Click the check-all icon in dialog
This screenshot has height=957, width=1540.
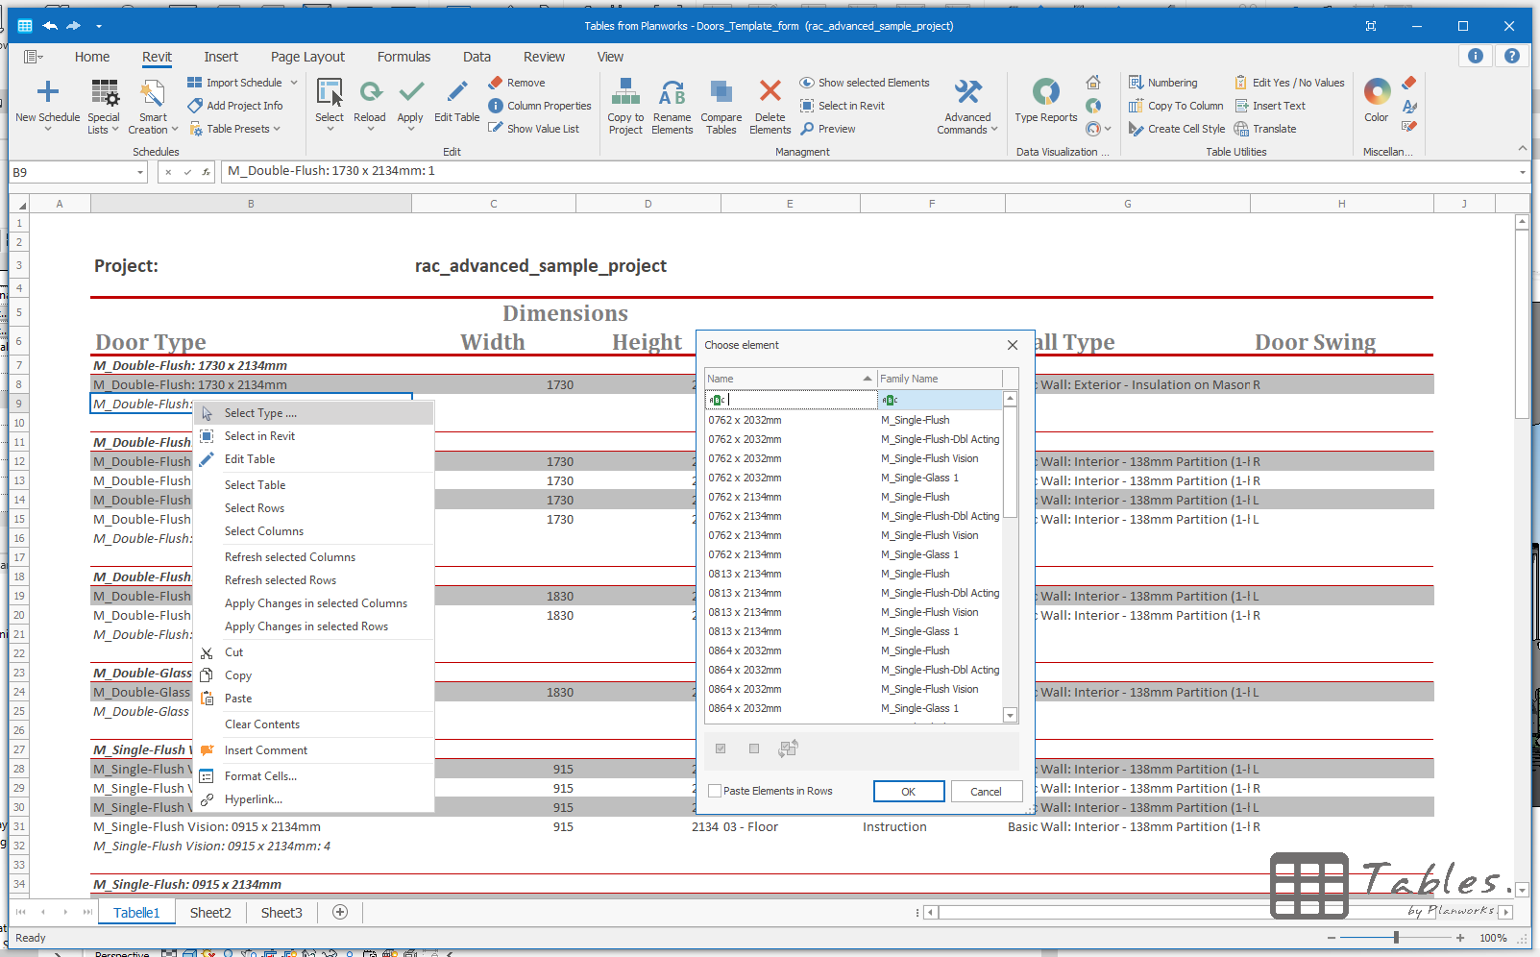tap(721, 748)
